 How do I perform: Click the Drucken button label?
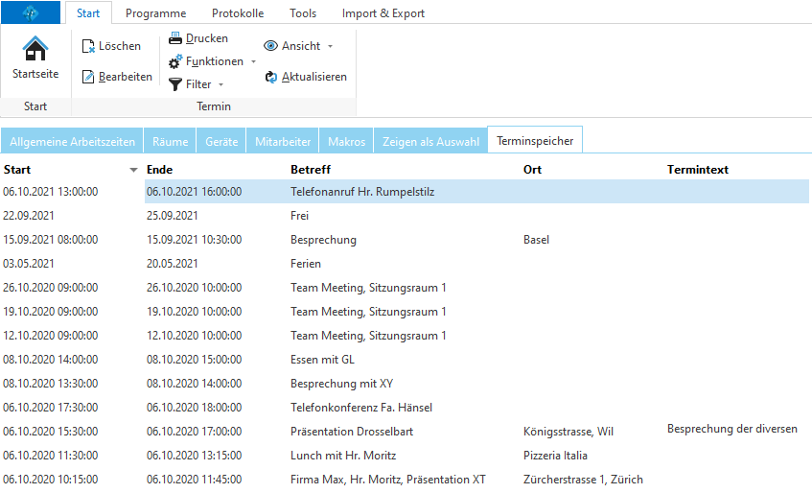pyautogui.click(x=207, y=38)
